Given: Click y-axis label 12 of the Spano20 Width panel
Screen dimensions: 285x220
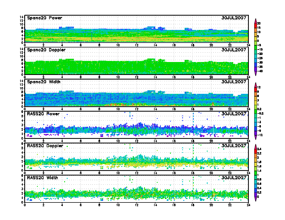Looking at the screenshot, I should click(22, 85).
